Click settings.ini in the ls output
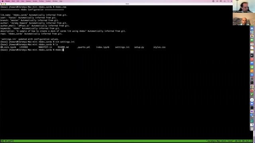This screenshot has width=255, height=143. coord(122,47)
